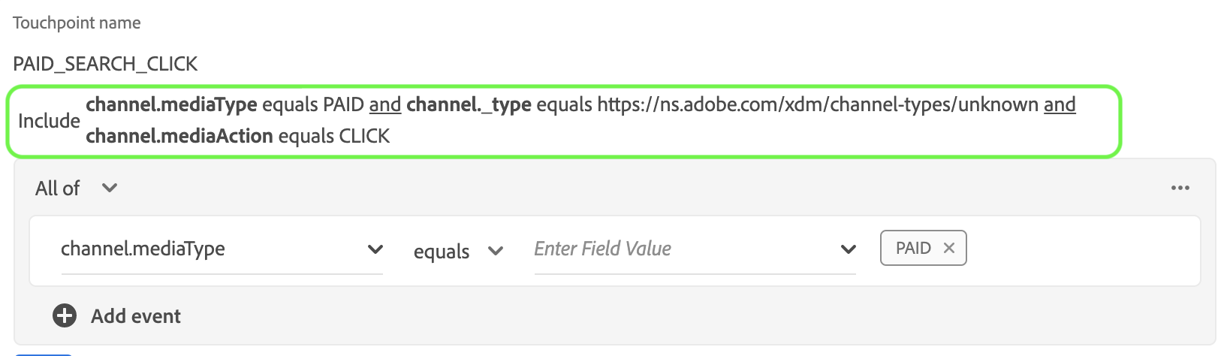Screen dimensions: 1227x356
Task: Select the PAID chip label
Action: coord(913,249)
